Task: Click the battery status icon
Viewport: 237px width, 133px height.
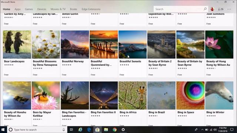Action: 207,130
